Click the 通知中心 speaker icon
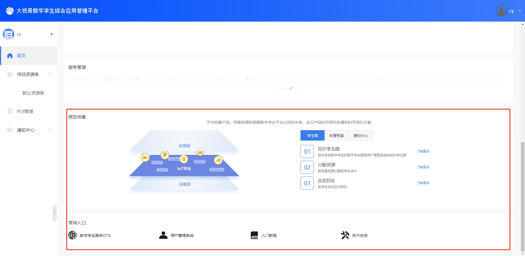The height and width of the screenshot is (256, 525). 10,130
